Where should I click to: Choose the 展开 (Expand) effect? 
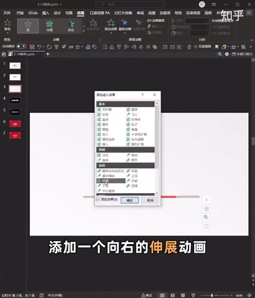point(132,160)
